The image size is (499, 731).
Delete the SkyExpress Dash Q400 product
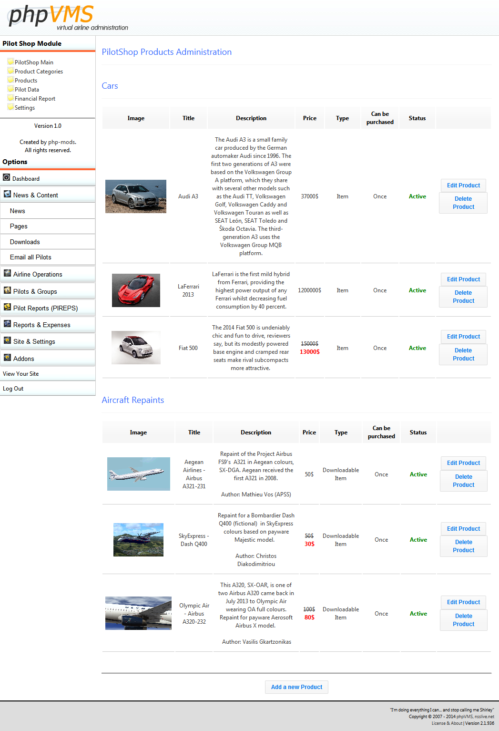coord(463,546)
